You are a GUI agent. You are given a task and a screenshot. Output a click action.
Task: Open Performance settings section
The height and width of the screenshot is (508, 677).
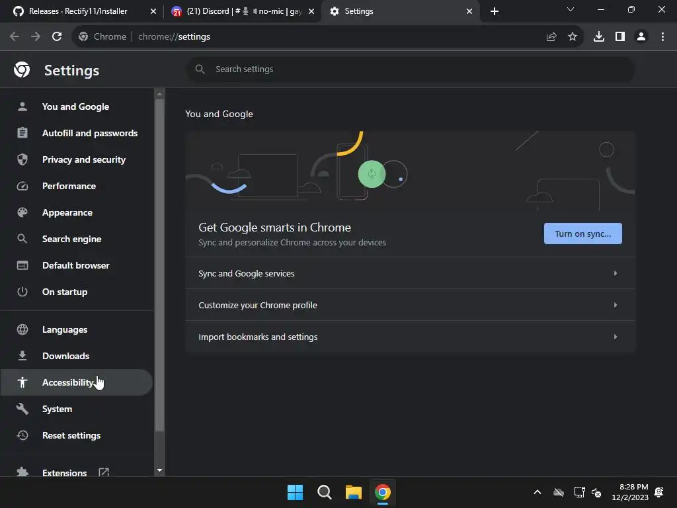coord(76,186)
